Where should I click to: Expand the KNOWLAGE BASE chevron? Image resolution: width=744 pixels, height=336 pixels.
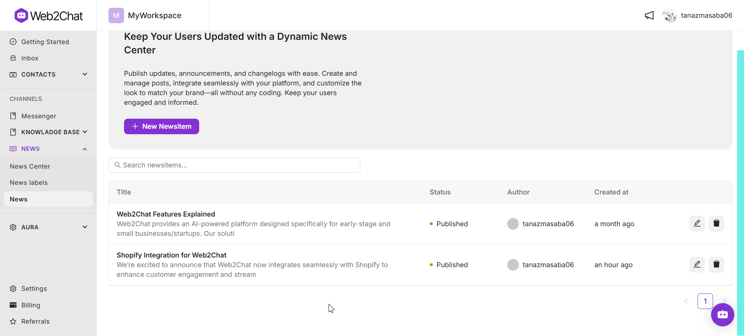[85, 132]
